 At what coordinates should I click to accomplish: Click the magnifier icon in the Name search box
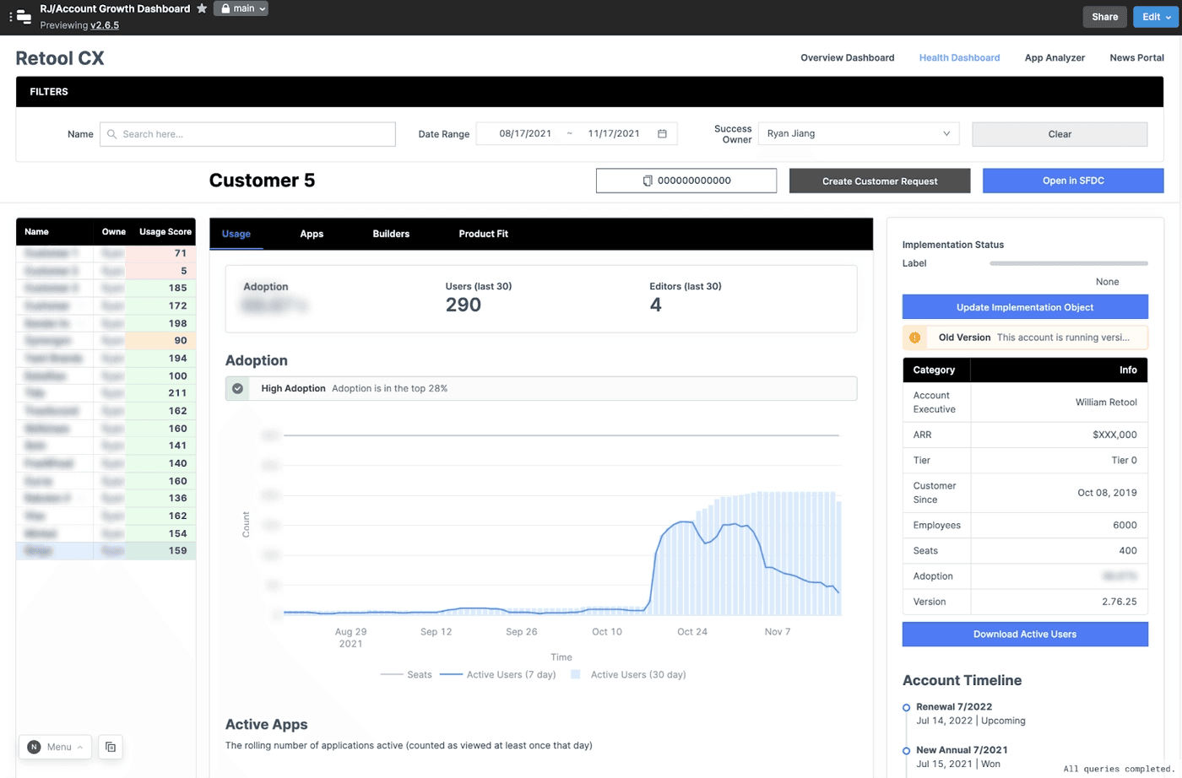[111, 134]
